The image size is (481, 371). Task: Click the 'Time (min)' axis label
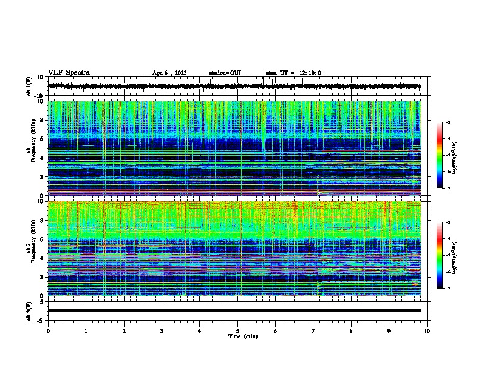tap(243, 336)
